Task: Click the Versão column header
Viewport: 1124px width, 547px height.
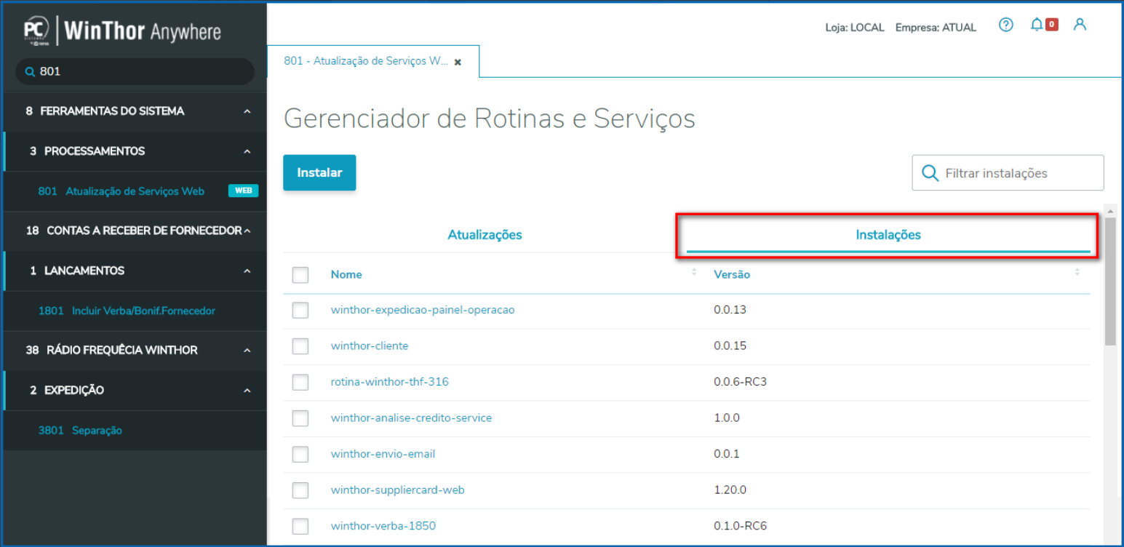Action: (732, 274)
